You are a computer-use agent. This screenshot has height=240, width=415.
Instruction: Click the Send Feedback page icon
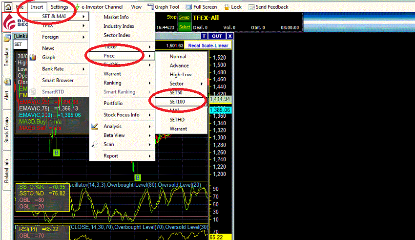[251, 7]
